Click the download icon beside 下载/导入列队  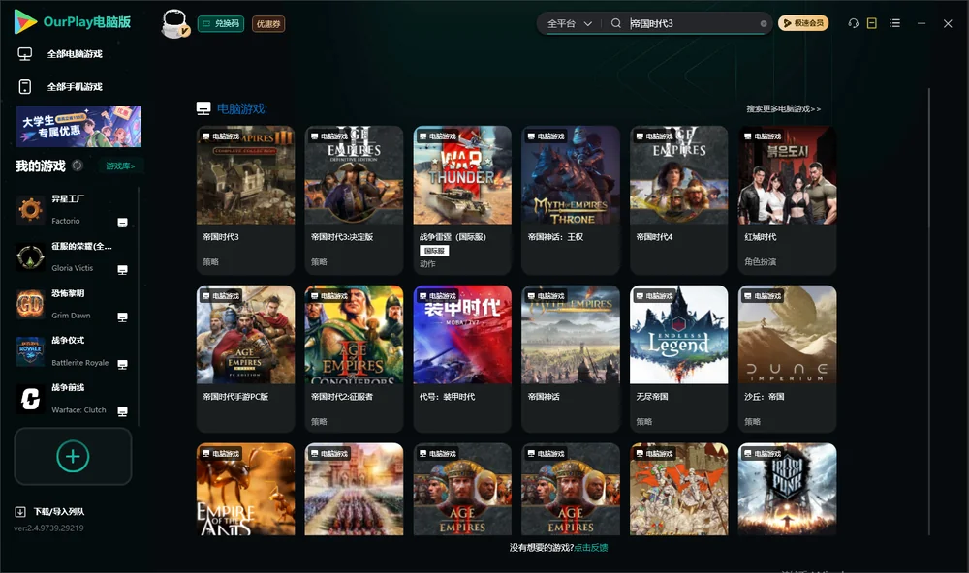click(x=19, y=511)
